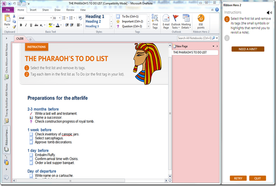Image resolution: width=276 pixels, height=186 pixels.
Task: Toggle Bold formatting
Action: pos(21,25)
